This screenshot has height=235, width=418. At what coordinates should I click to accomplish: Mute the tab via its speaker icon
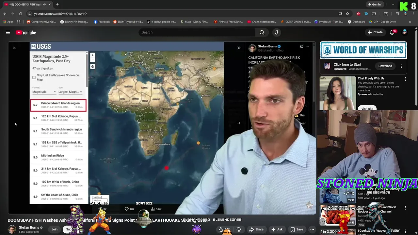[x=44, y=4]
